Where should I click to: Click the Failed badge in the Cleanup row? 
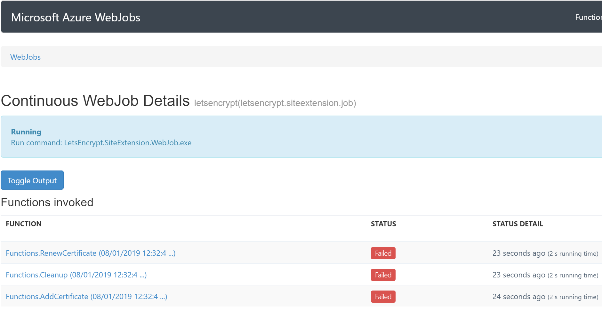383,275
